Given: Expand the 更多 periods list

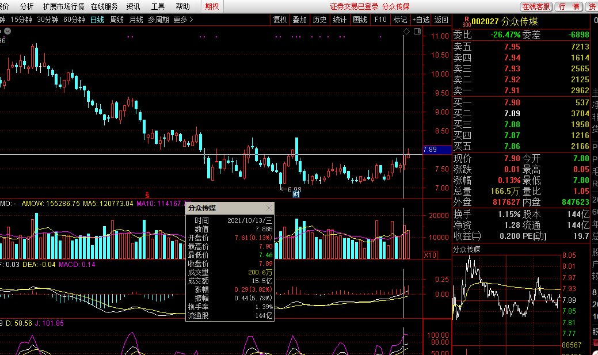Looking at the screenshot, I should pos(183,20).
